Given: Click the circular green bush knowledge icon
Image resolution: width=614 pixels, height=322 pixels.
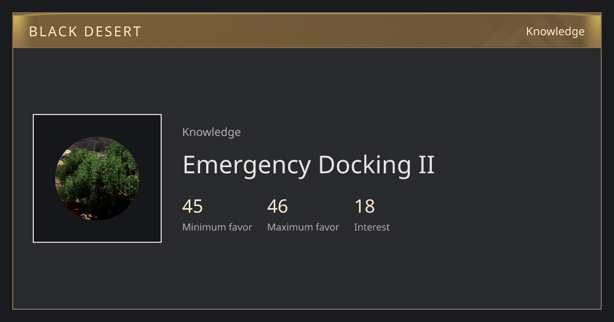Looking at the screenshot, I should coord(97,178).
